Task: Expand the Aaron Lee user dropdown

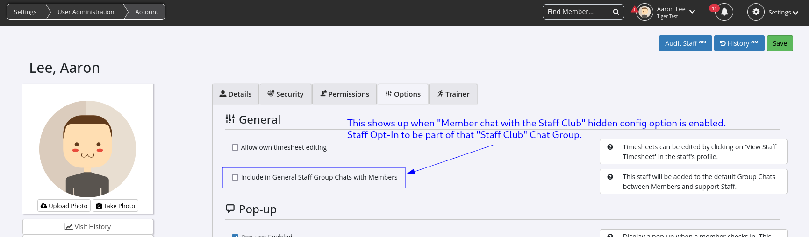Action: tap(692, 12)
